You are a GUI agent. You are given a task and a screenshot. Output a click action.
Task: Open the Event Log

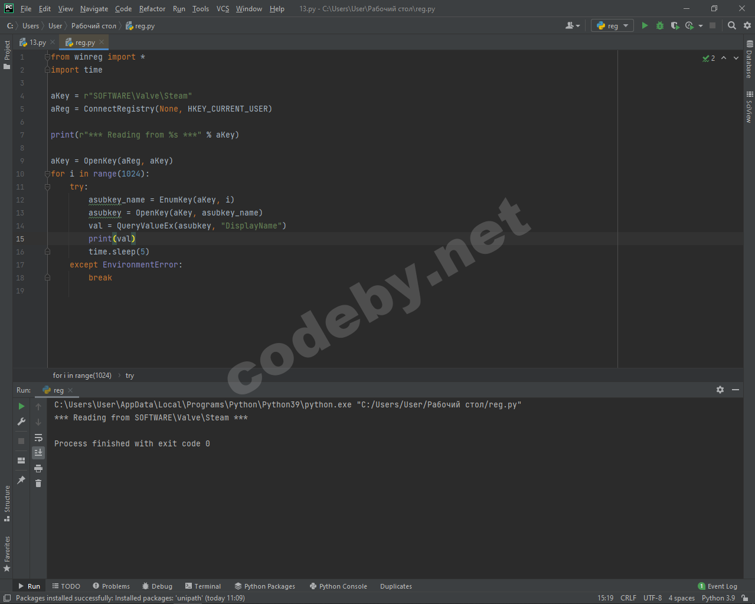tap(718, 586)
